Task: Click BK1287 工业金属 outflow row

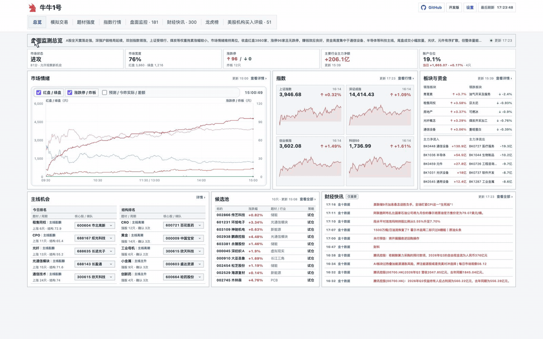Action: coord(491,182)
